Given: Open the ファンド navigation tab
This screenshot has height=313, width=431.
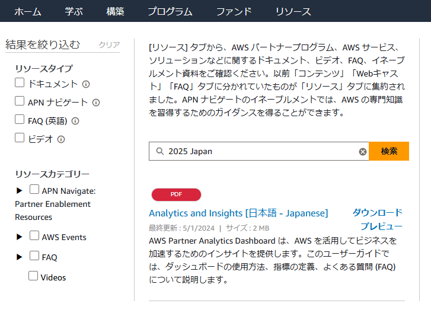Looking at the screenshot, I should pyautogui.click(x=234, y=11).
